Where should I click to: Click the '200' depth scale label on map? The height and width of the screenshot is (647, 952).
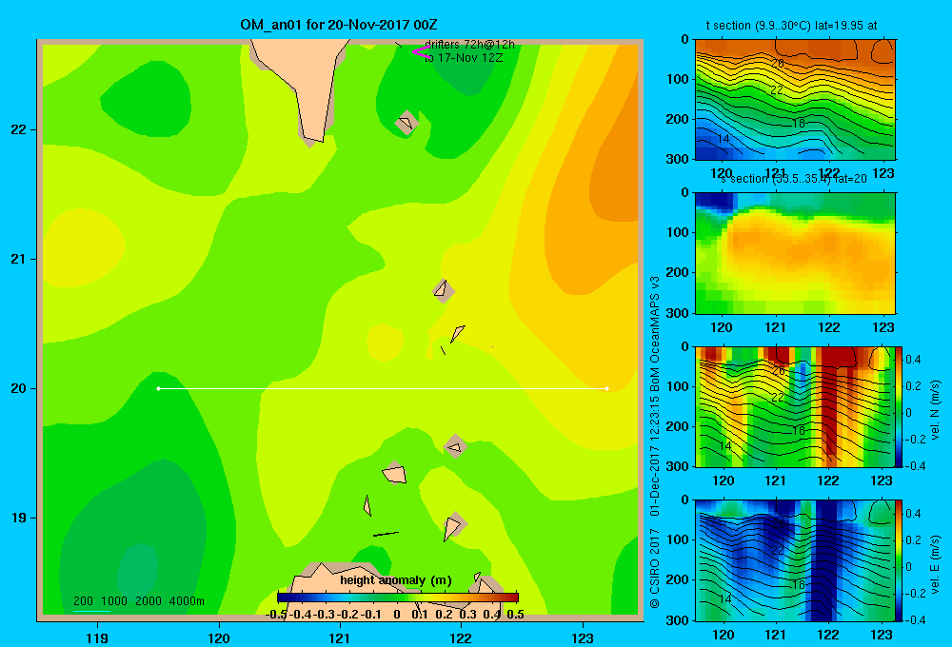pyautogui.click(x=83, y=601)
